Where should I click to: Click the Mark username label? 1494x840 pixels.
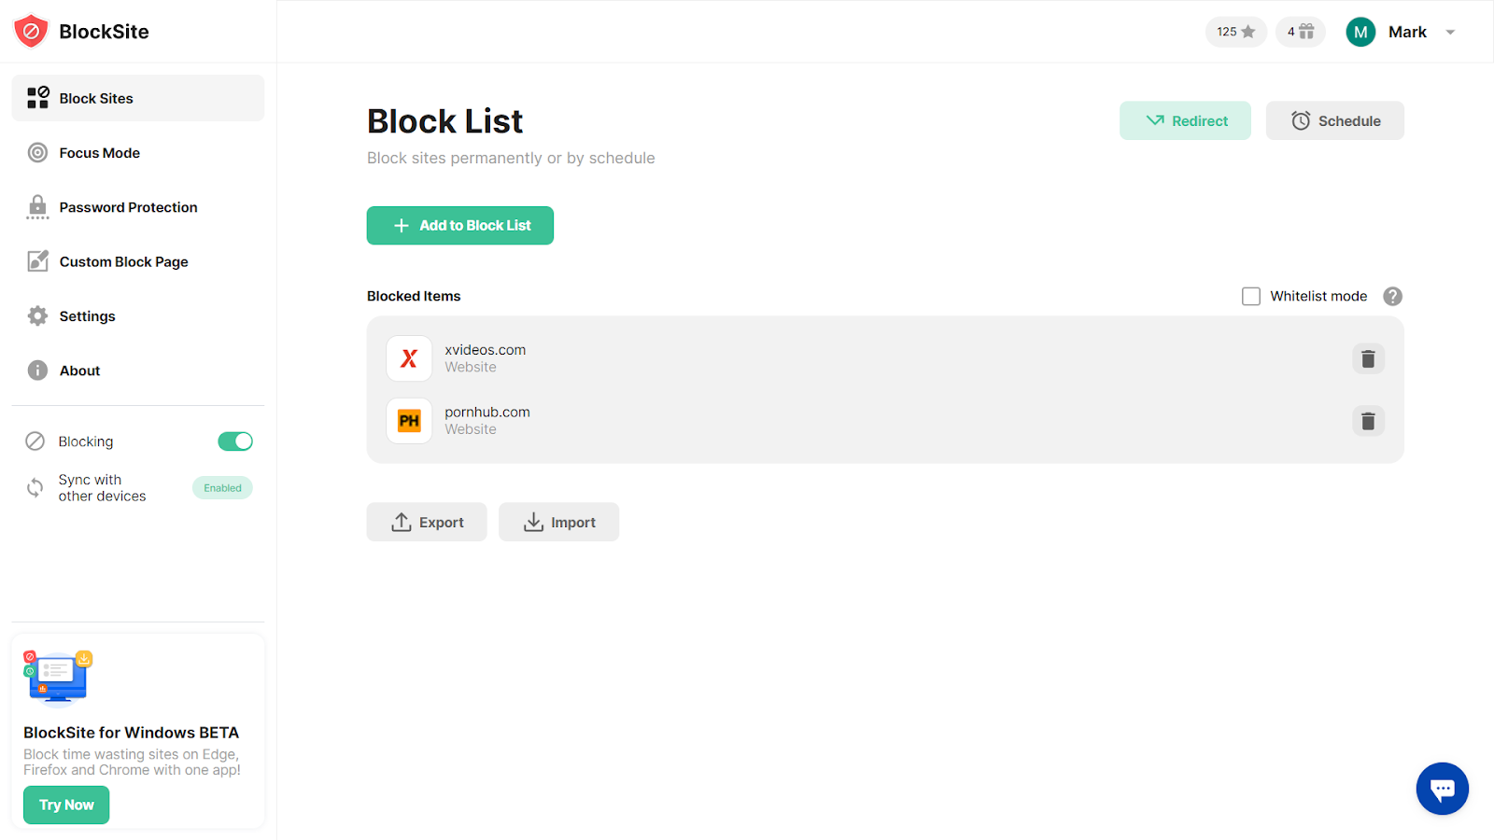tap(1407, 32)
